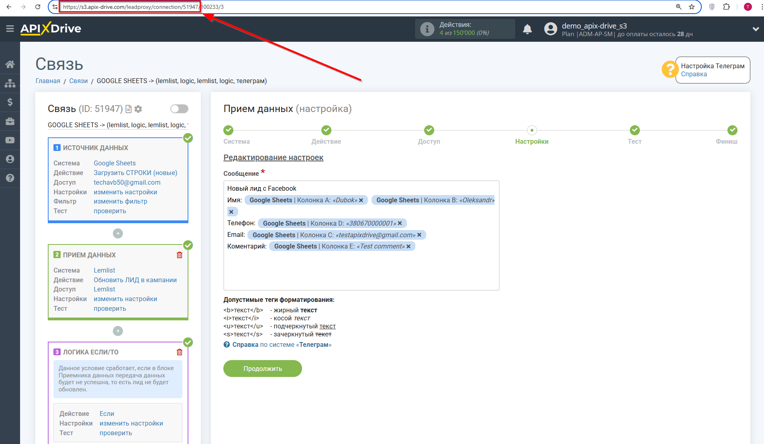
Task: Click Google Sheets system link
Action: click(x=115, y=163)
